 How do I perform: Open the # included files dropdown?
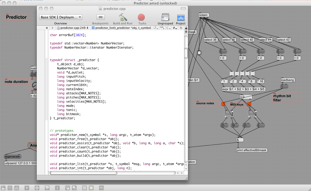(x=175, y=28)
